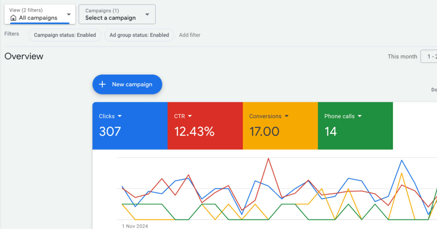Open the View filters dropdown arrow
This screenshot has width=437, height=229.
pos(69,14)
